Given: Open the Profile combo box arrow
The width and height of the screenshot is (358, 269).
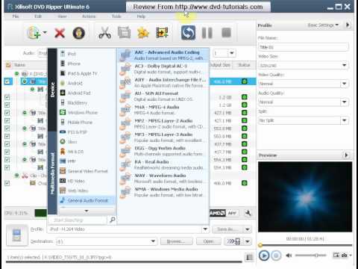Looking at the screenshot, I should (x=205, y=229).
